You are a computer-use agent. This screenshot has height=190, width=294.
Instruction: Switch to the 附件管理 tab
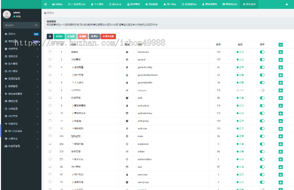[133, 4]
